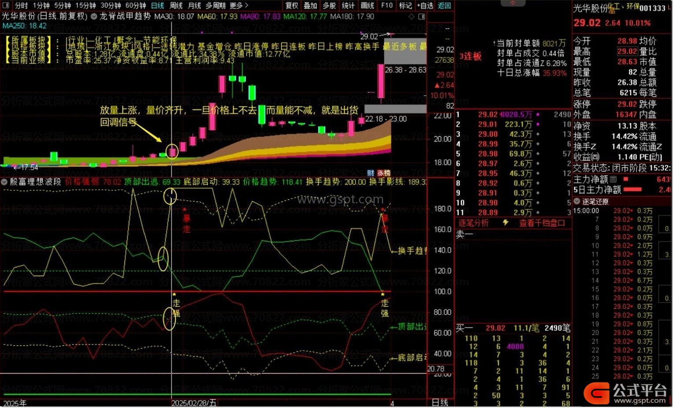674x408 pixels.
Task: Click the 统计 statistics button
Action: (x=348, y=5)
